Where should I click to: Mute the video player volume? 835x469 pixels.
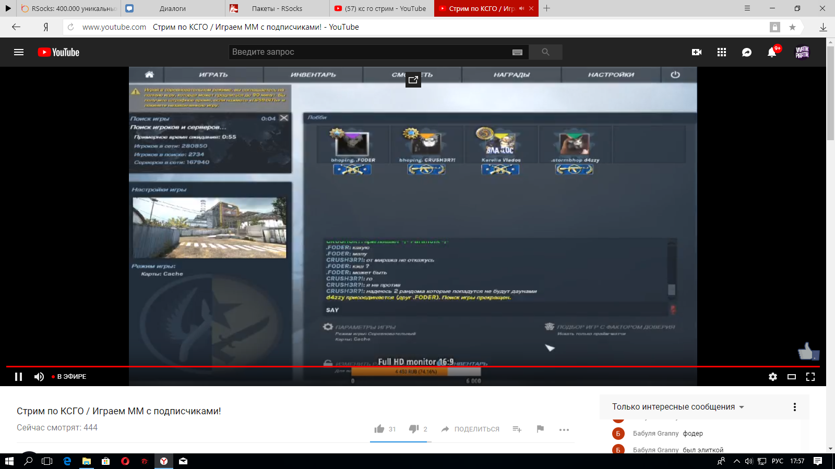pyautogui.click(x=39, y=377)
